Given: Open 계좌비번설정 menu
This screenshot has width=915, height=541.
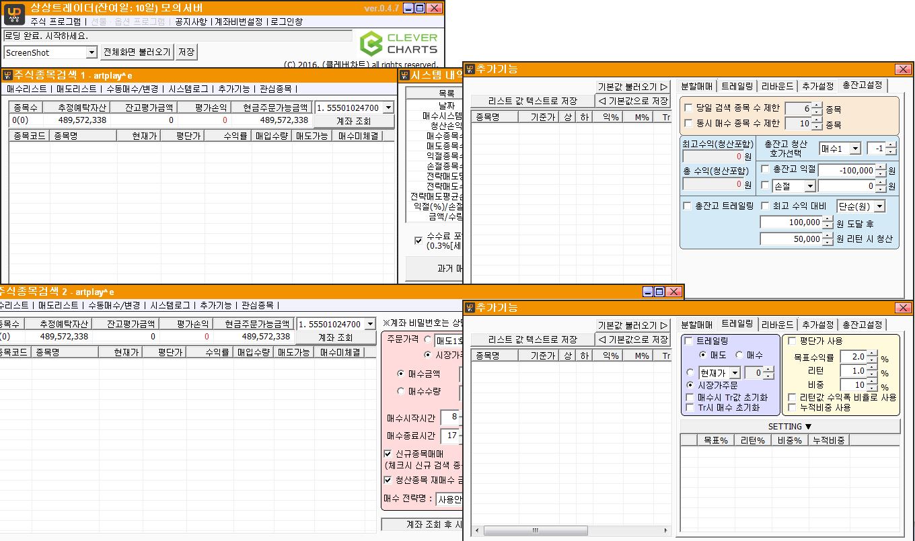Looking at the screenshot, I should point(238,22).
